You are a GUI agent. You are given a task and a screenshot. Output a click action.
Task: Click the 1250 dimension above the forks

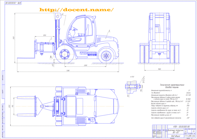[45, 35]
